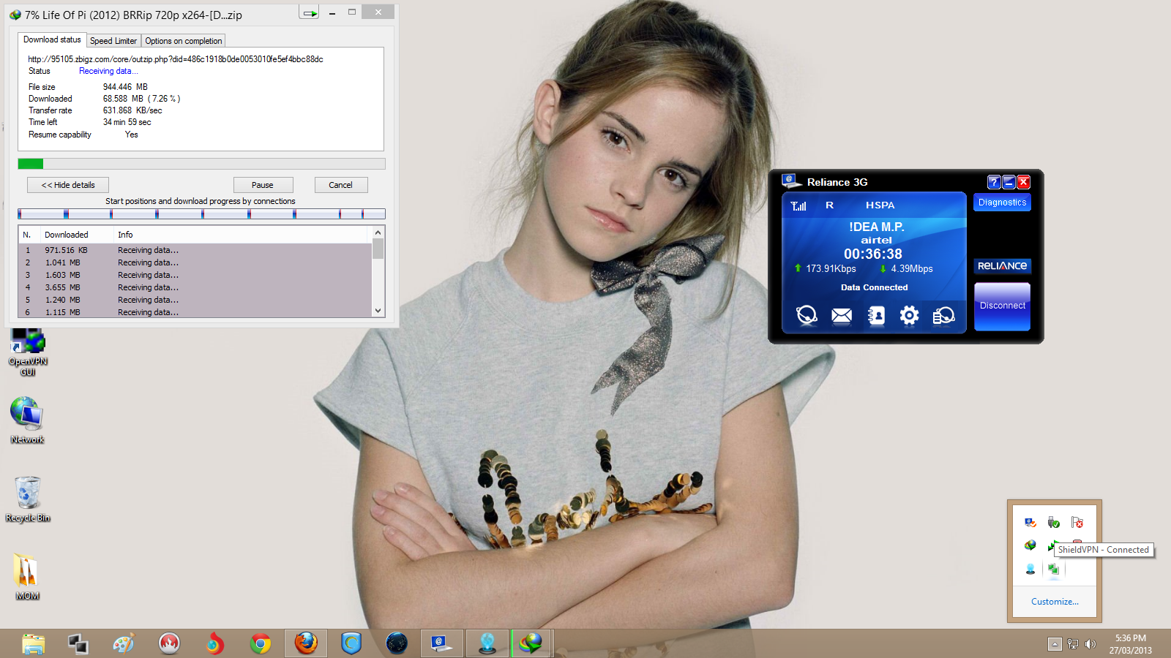1171x658 pixels.
Task: Open Hotspot Shield from the taskbar
Action: point(351,643)
